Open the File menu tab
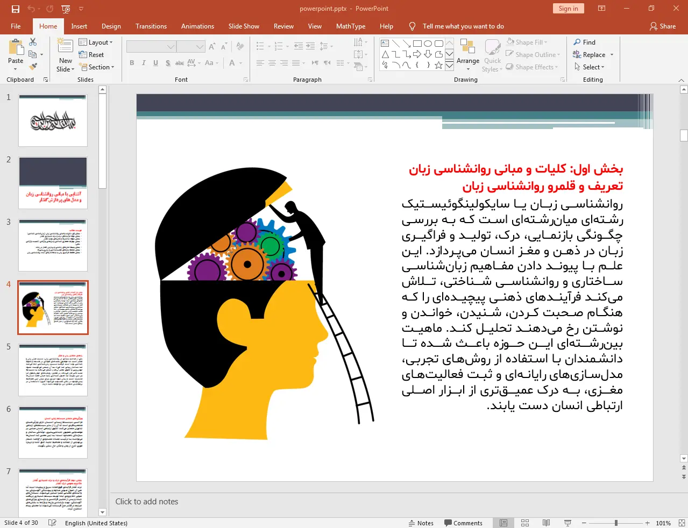 click(16, 26)
